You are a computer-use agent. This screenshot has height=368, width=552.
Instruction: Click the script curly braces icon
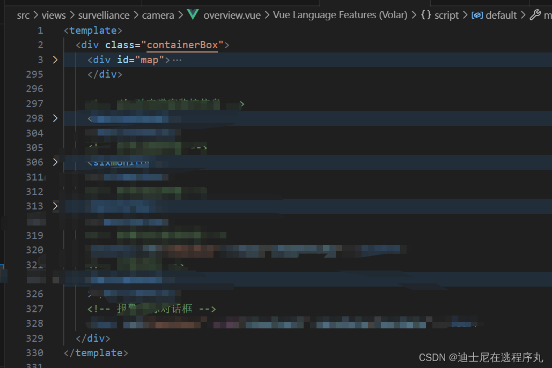coord(426,15)
